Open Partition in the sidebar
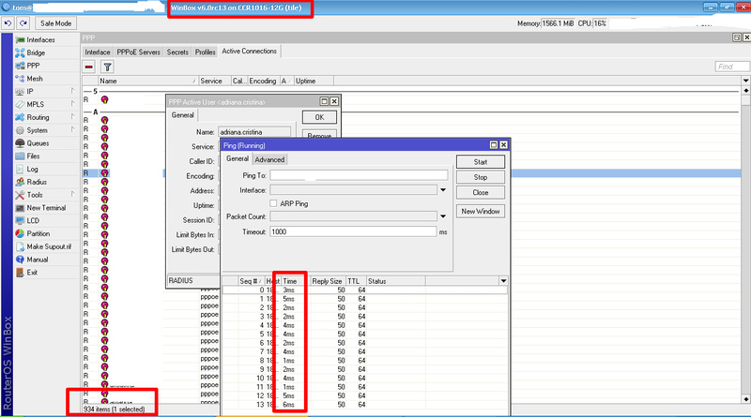 [x=38, y=233]
